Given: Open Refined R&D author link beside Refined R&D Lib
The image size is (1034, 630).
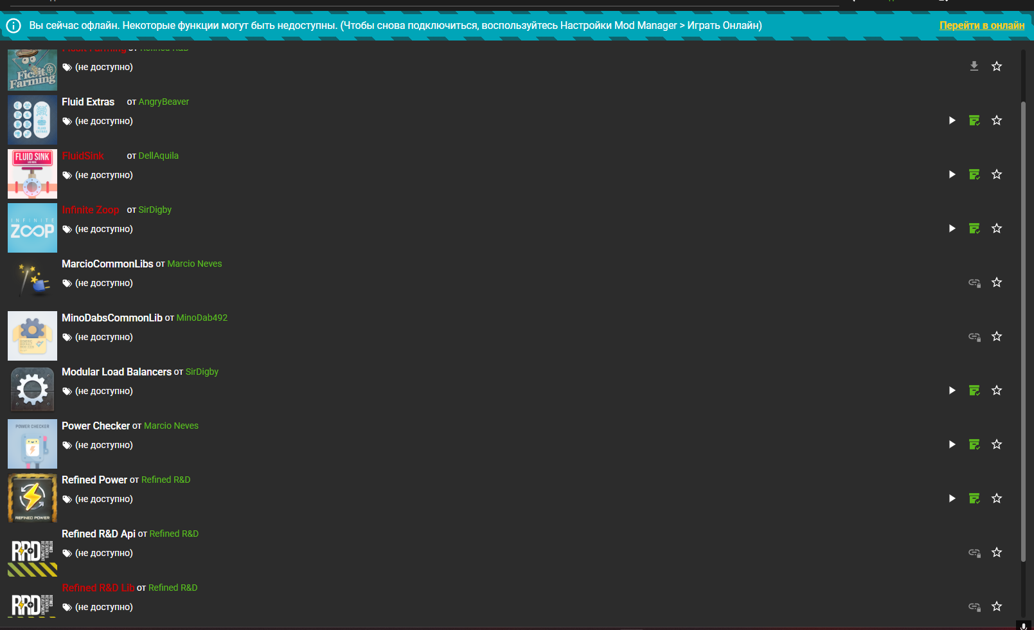Looking at the screenshot, I should tap(173, 588).
